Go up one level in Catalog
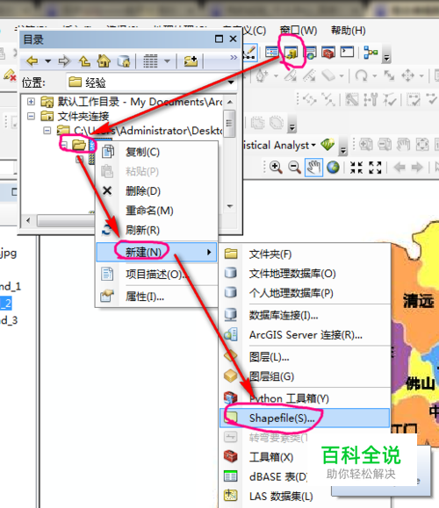 (84, 61)
